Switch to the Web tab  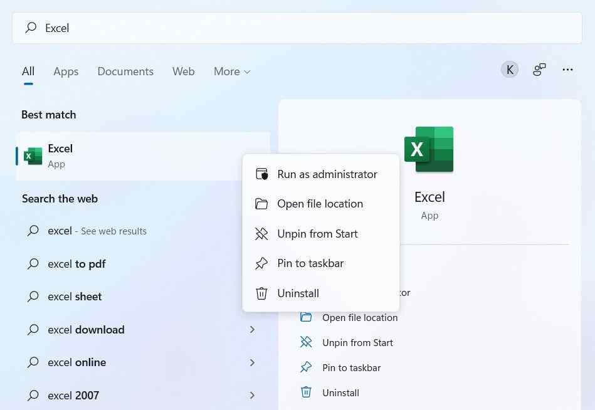click(x=183, y=71)
